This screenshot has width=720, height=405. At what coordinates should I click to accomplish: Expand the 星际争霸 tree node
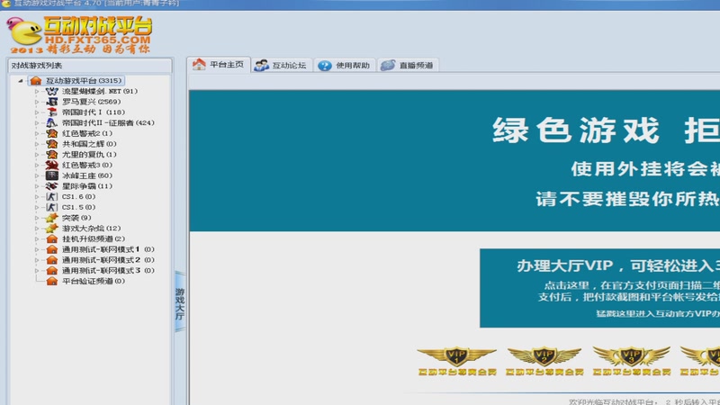coord(37,186)
